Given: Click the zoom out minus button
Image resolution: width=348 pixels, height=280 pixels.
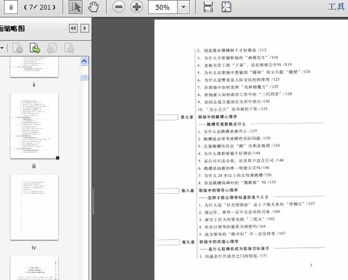Looking at the screenshot, I should point(118,8).
